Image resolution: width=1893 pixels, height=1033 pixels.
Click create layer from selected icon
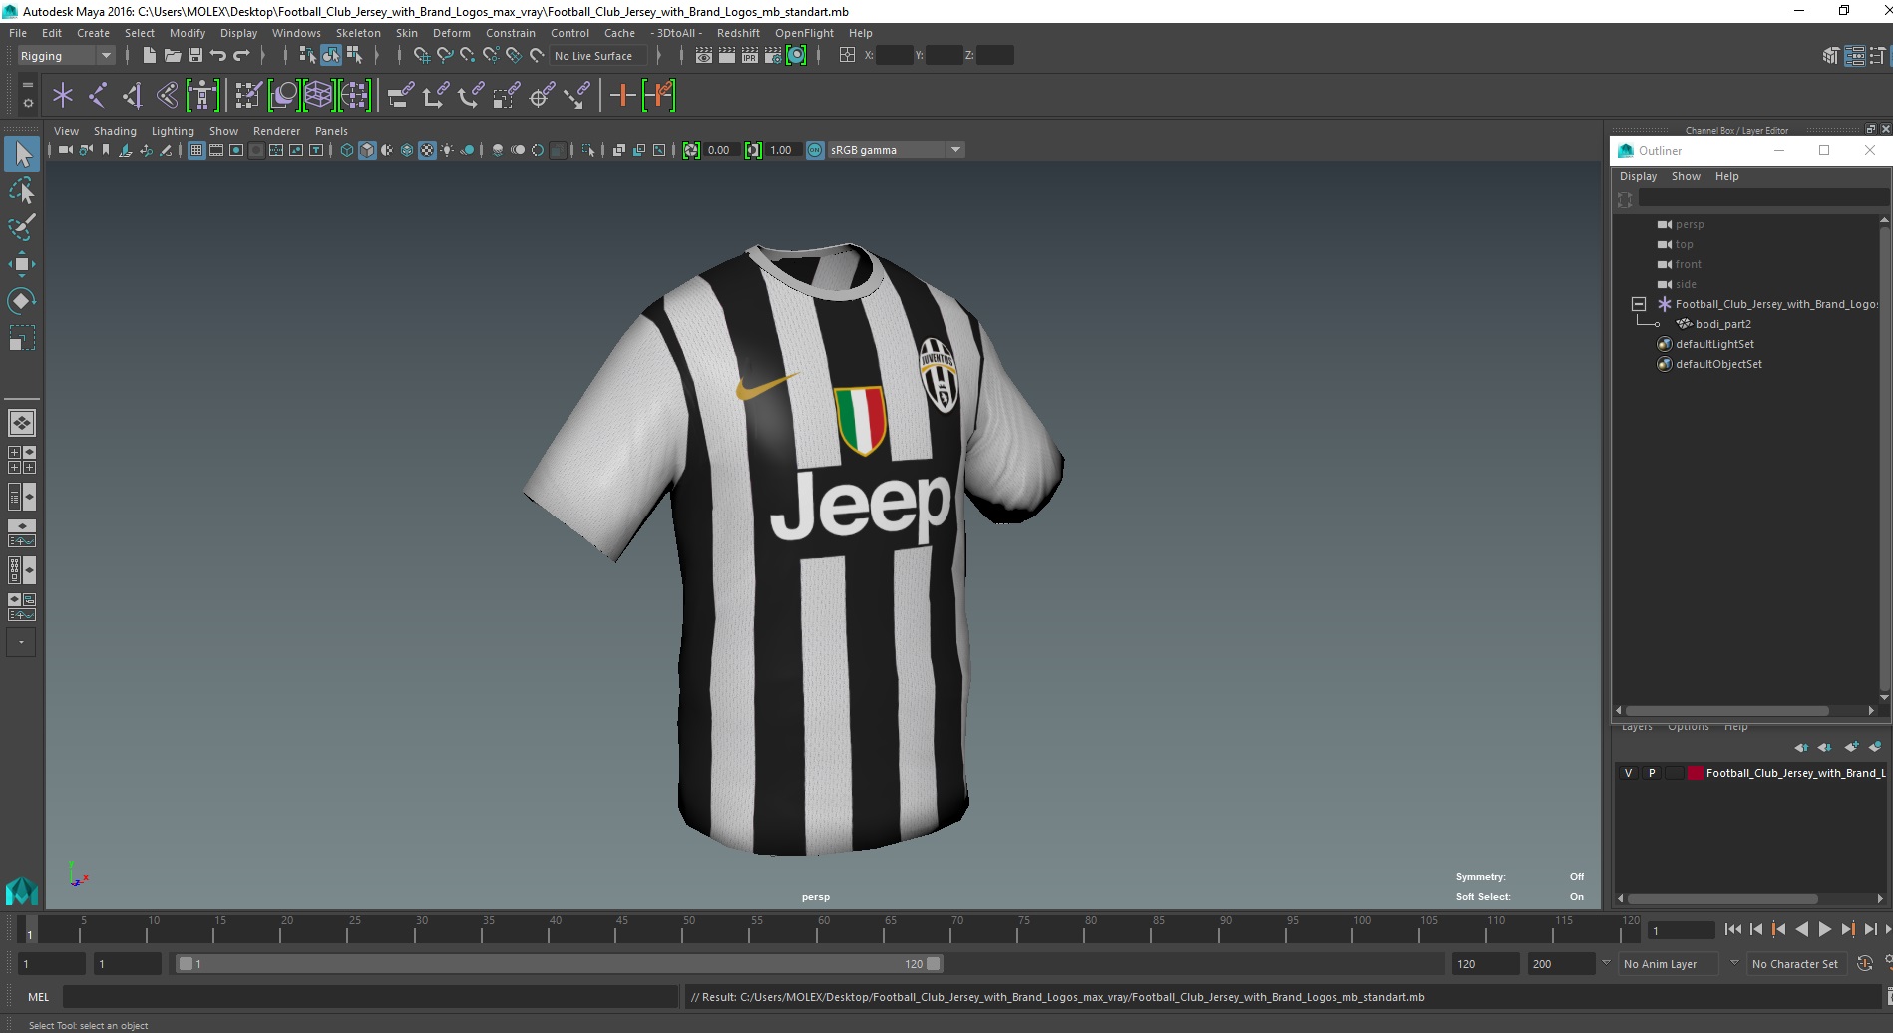(x=1875, y=747)
